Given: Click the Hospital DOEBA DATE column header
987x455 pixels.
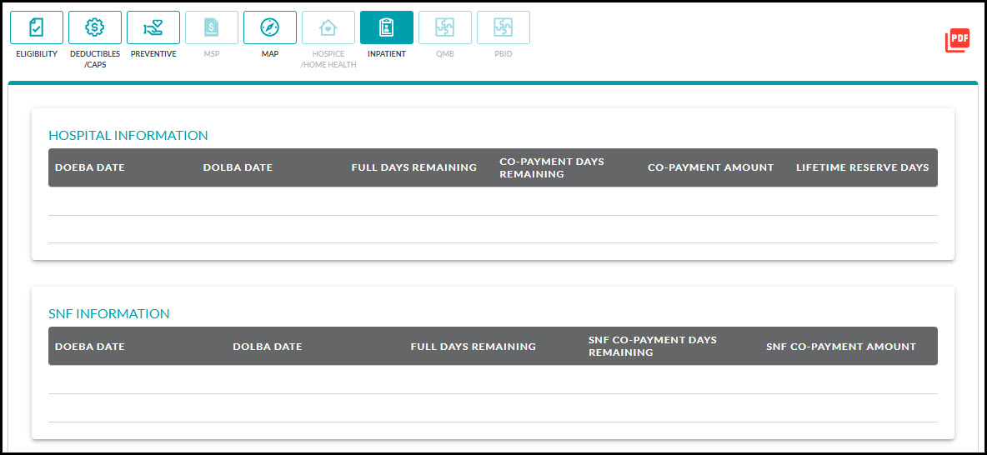Looking at the screenshot, I should click(x=90, y=167).
